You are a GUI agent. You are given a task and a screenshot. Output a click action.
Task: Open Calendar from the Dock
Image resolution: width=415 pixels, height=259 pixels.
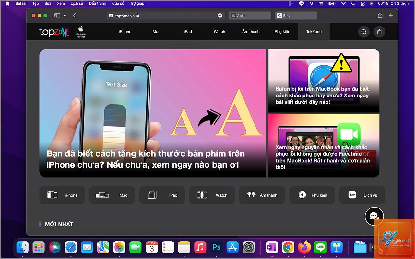[x=152, y=248]
